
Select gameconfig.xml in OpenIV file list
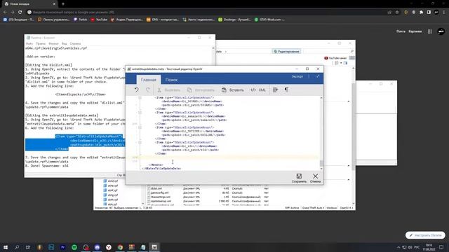tap(160, 193)
